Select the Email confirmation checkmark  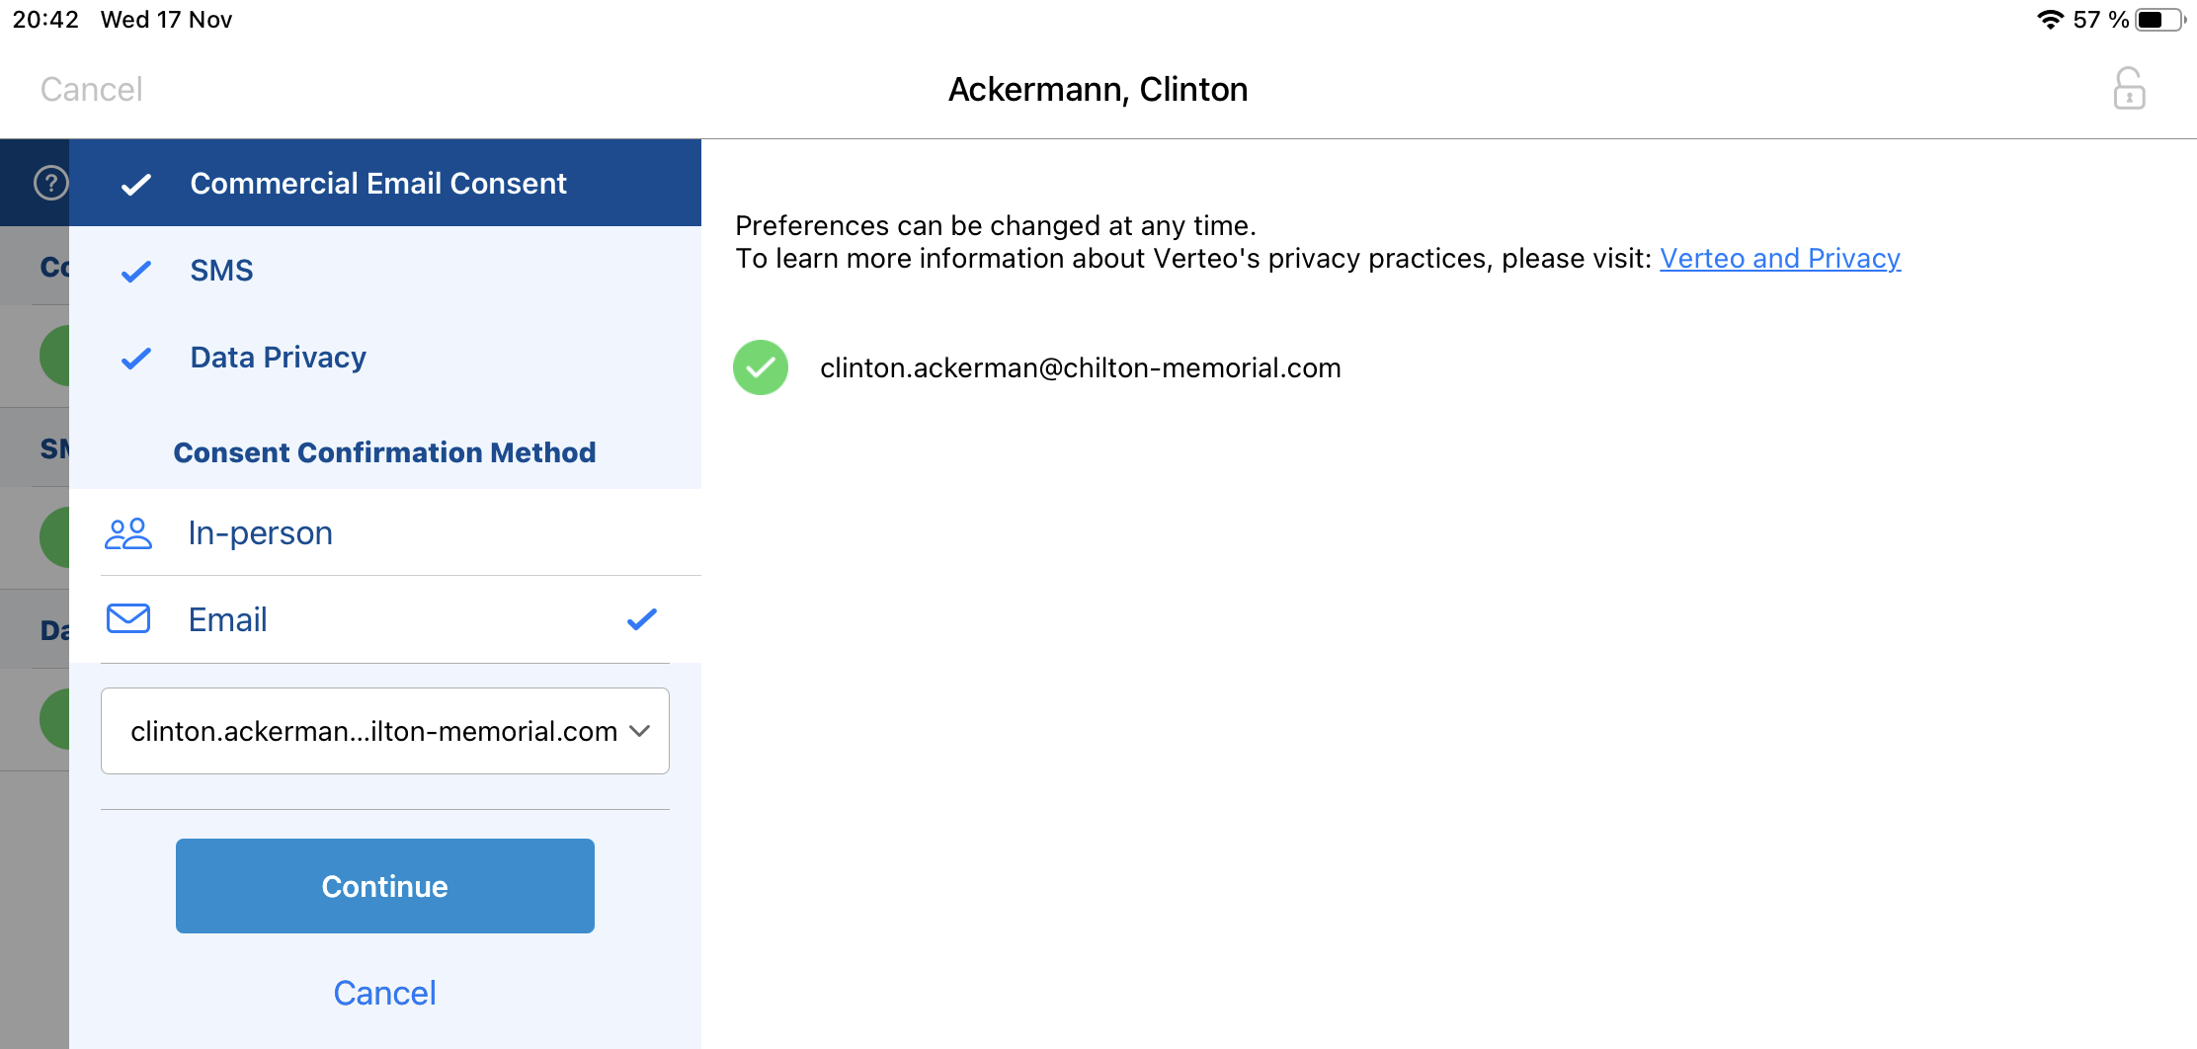coord(642,619)
